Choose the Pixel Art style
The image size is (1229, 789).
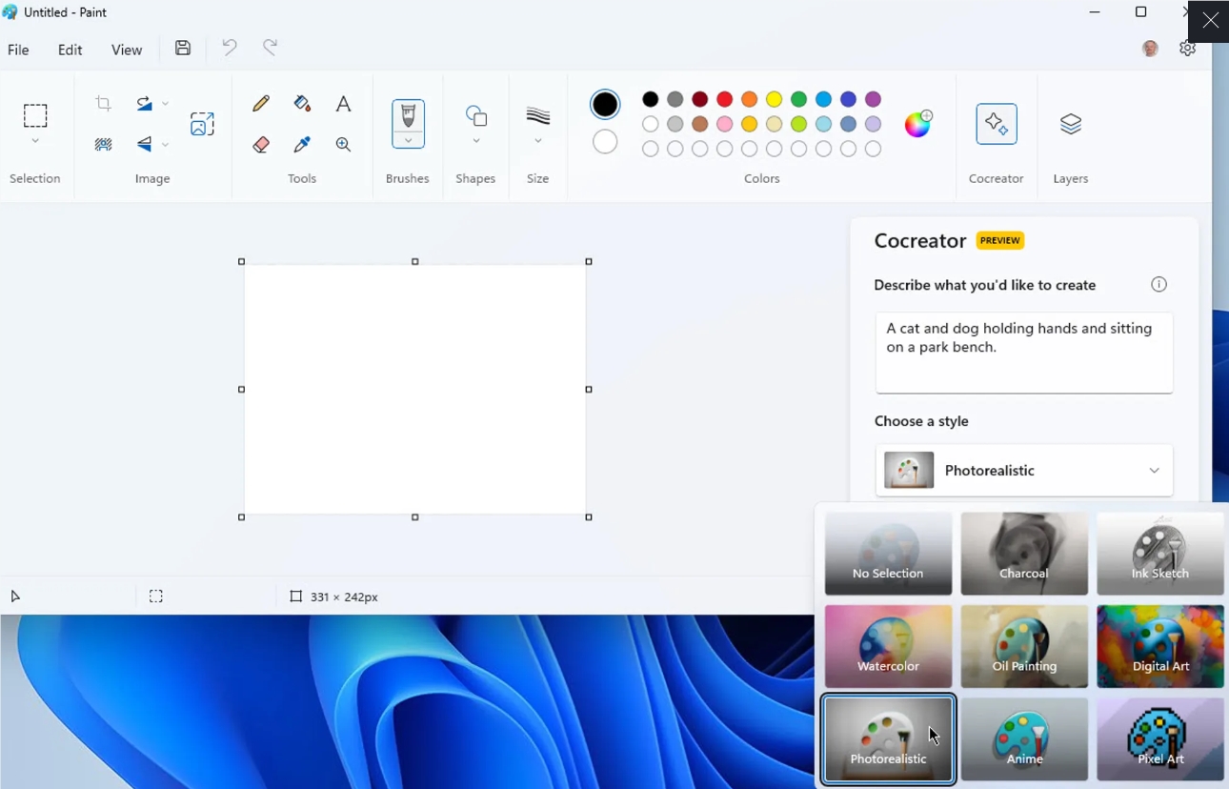pos(1160,739)
